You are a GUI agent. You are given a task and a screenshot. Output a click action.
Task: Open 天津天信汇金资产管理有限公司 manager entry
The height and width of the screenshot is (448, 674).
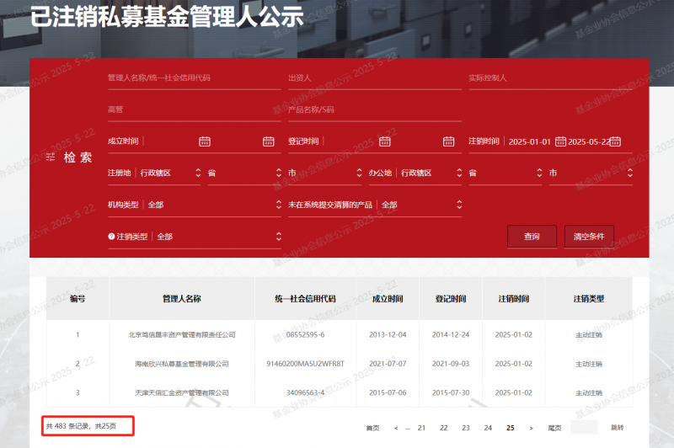coord(182,392)
